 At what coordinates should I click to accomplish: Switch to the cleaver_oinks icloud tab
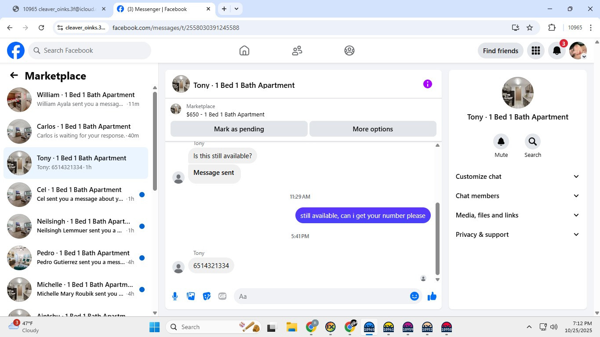pos(60,9)
